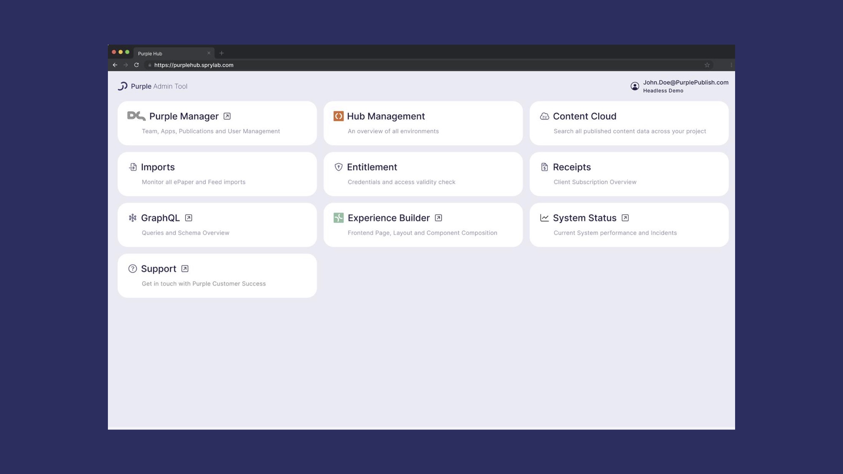This screenshot has width=843, height=474.
Task: Open external link icon next to GraphQL
Action: click(x=188, y=218)
